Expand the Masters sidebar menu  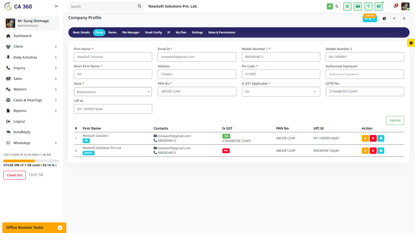click(31, 89)
